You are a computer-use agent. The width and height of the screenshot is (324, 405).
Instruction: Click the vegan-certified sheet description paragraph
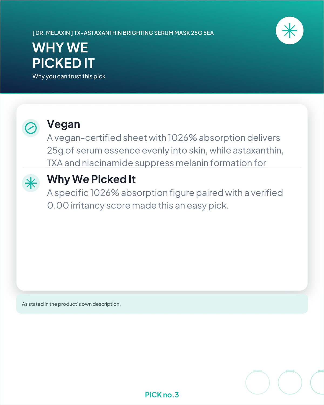pos(165,150)
